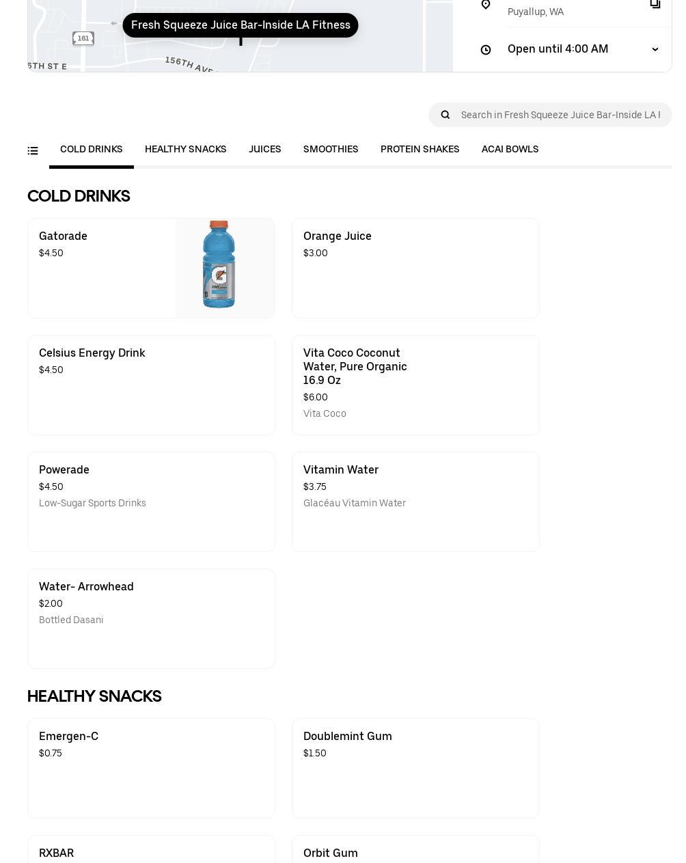
Task: Select the Orange Juice item card
Action: tap(415, 268)
